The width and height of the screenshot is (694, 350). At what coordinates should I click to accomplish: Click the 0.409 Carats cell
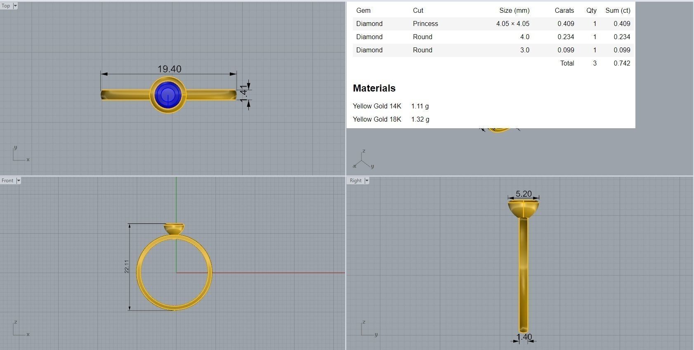click(x=566, y=24)
